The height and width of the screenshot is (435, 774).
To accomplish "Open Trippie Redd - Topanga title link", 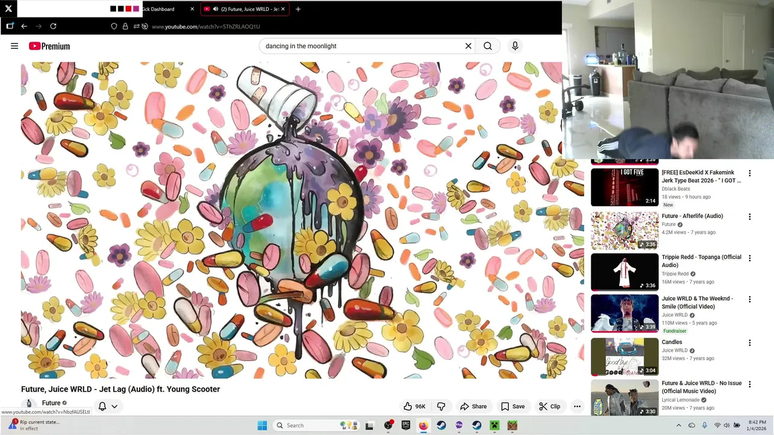I will coord(701,261).
